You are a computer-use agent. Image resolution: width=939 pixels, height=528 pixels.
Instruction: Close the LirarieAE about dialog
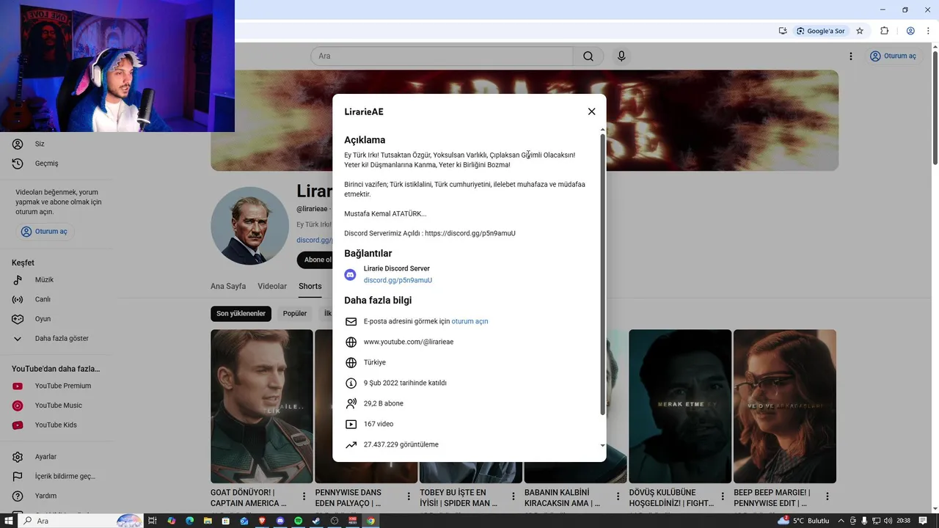tap(591, 111)
